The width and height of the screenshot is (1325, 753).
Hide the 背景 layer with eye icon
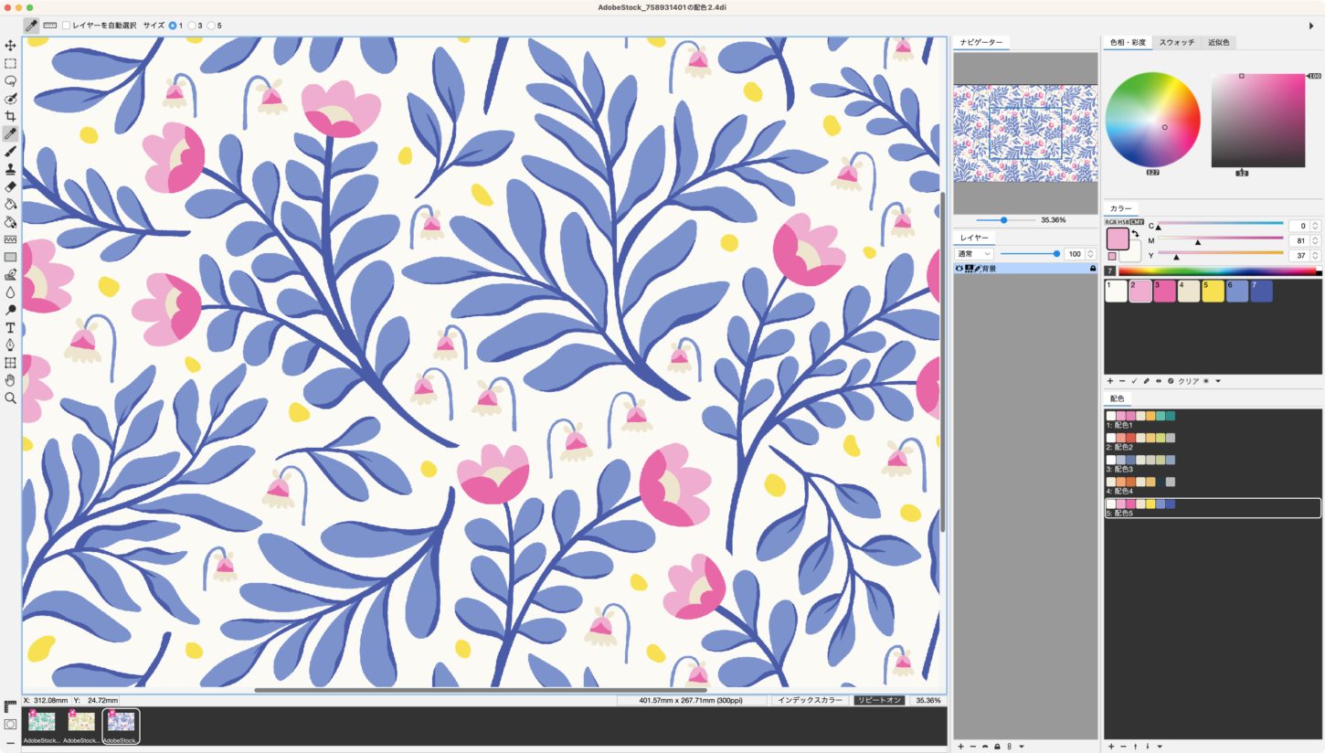[x=959, y=269]
